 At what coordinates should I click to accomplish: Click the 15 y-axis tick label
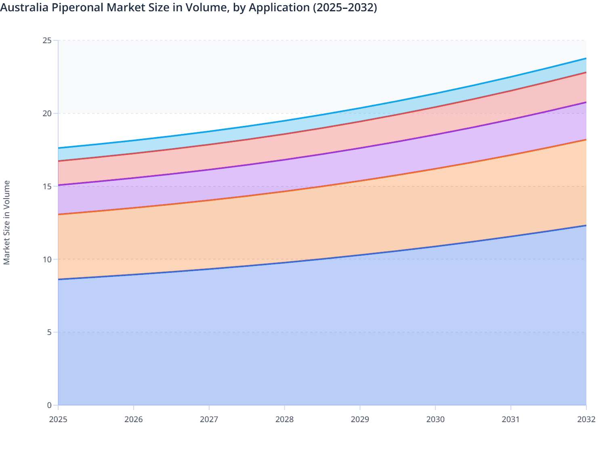(47, 186)
